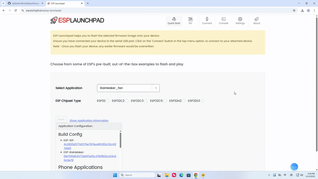Open the ESP-IDF commit hash link
The width and height of the screenshot is (318, 179).
point(89,146)
